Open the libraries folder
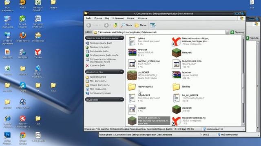The image size is (261, 146). tap(177, 86)
